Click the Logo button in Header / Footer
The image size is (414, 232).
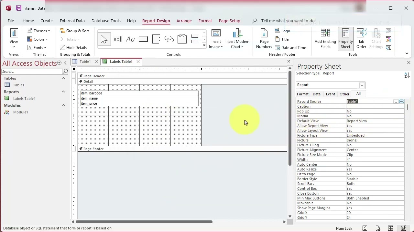pyautogui.click(x=283, y=31)
